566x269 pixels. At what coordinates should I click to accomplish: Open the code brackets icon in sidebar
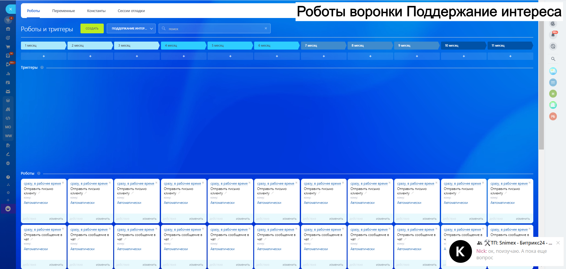click(x=8, y=118)
